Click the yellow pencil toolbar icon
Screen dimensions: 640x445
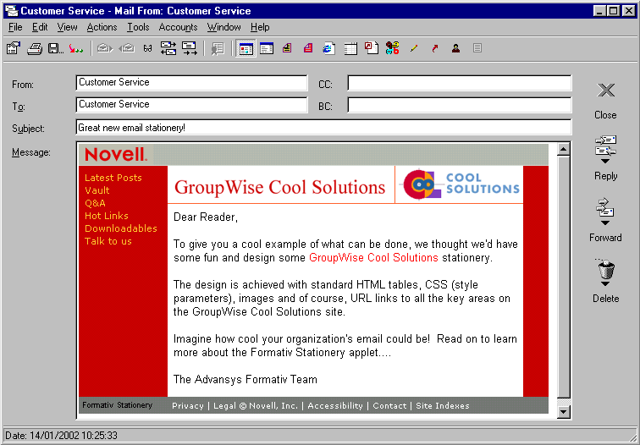(413, 48)
